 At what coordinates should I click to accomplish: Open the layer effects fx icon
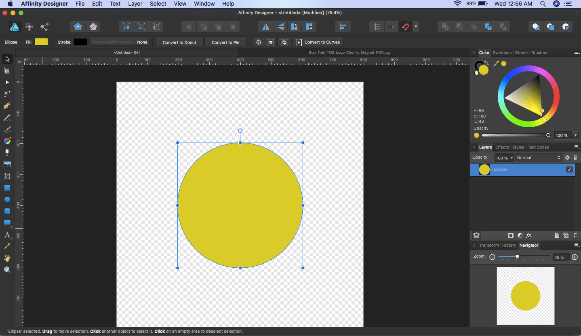click(528, 235)
